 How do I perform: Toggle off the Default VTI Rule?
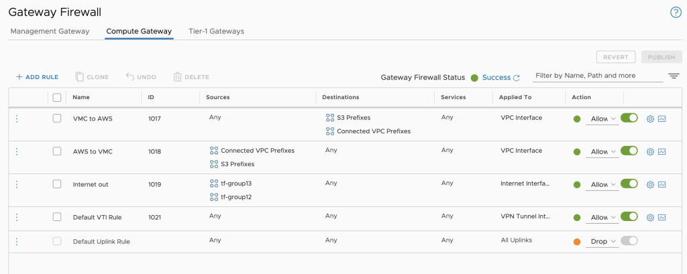click(629, 216)
